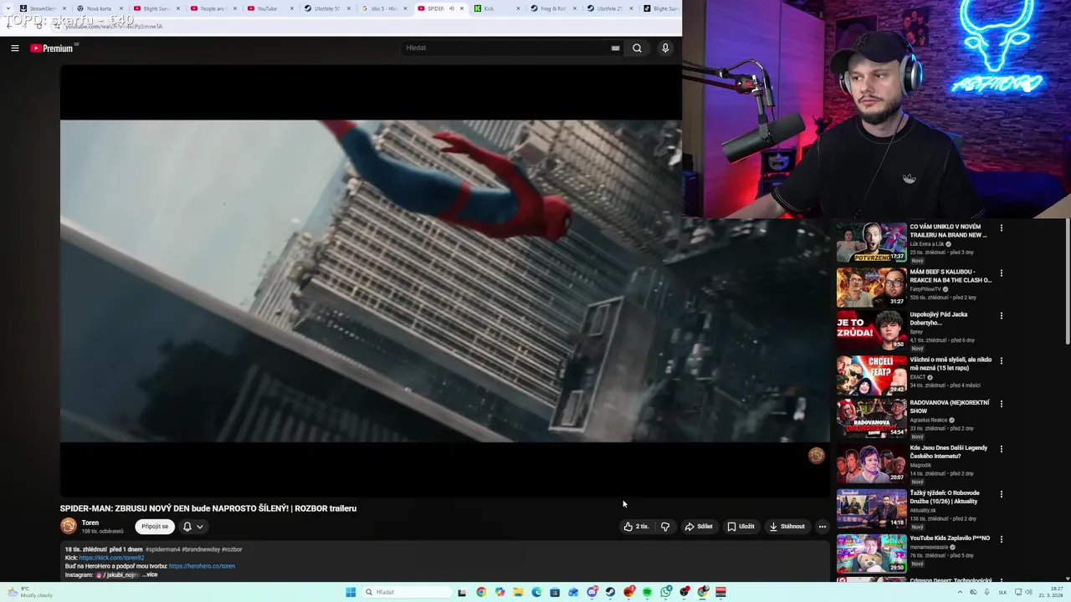Click the search magnifier button
The height and width of the screenshot is (602, 1071).
[637, 48]
